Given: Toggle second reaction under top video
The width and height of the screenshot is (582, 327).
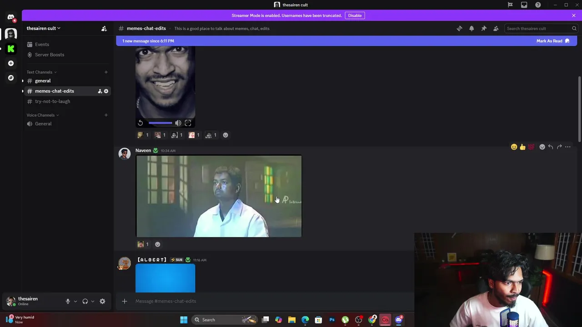Looking at the screenshot, I should (160, 135).
